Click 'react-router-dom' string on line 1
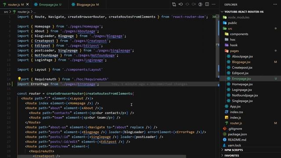 pos(188,17)
